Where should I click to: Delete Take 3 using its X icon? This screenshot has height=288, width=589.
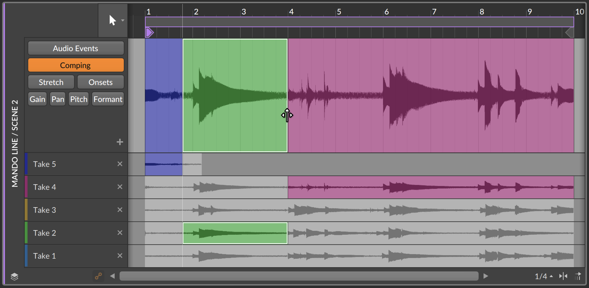120,210
